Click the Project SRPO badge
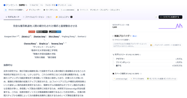This screenshot has width=187, height=98. (x=55, y=32)
